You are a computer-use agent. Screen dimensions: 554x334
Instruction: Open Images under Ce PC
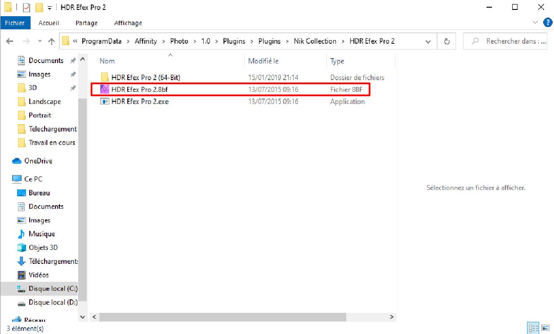(x=40, y=220)
